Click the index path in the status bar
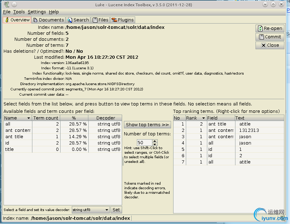This screenshot has width=290, height=224. tap(80, 218)
